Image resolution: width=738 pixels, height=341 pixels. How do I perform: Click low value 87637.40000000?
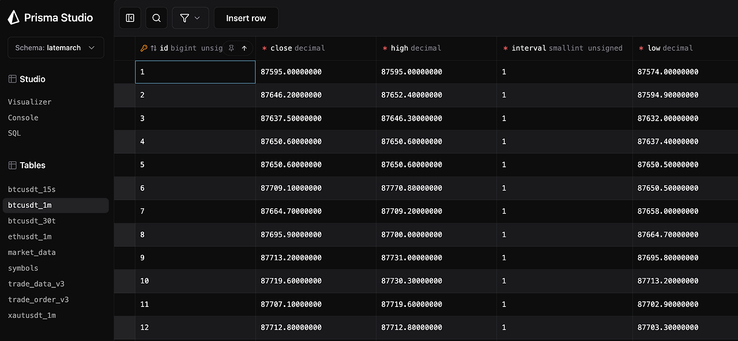[x=668, y=141]
